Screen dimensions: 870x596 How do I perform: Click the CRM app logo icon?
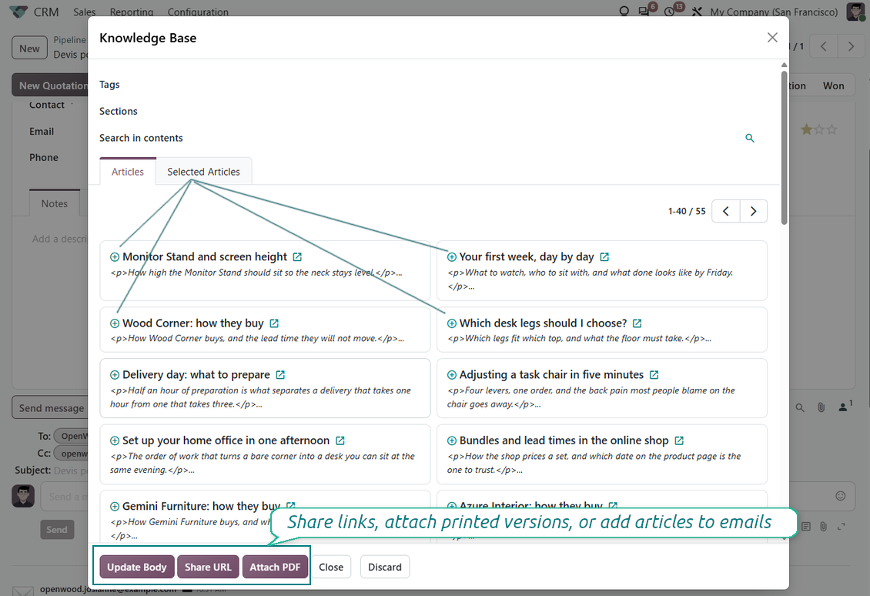[x=19, y=12]
